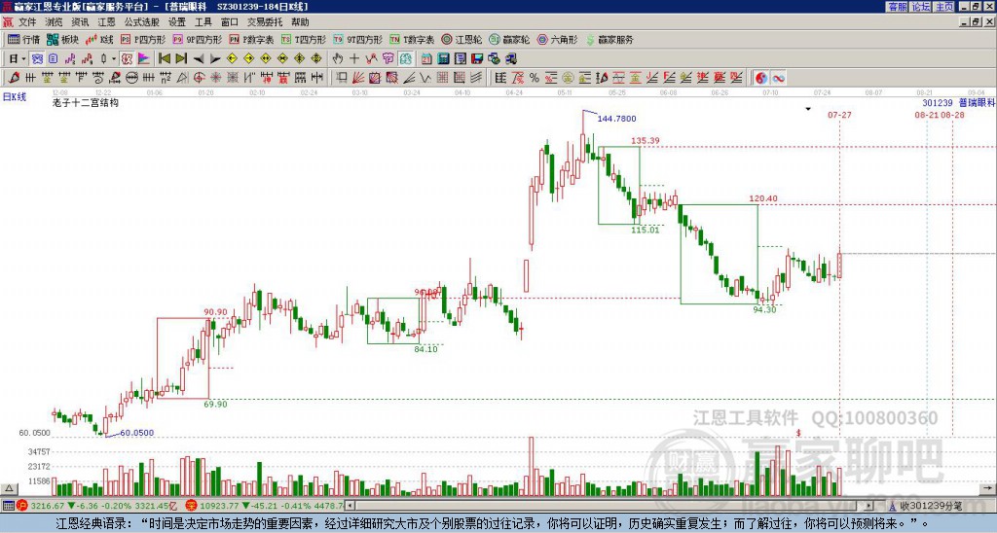This screenshot has width=997, height=533.
Task: Click the 普瑞眼科 stock name
Action: (x=977, y=102)
